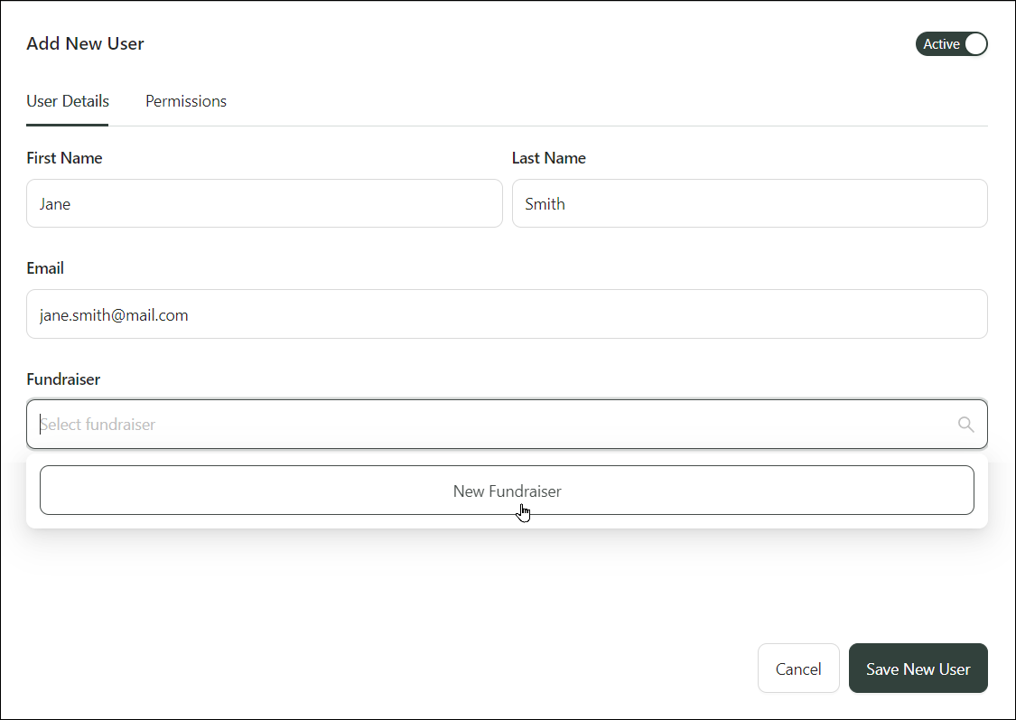Click the Last Name label
Viewport: 1016px width, 720px height.
click(548, 158)
